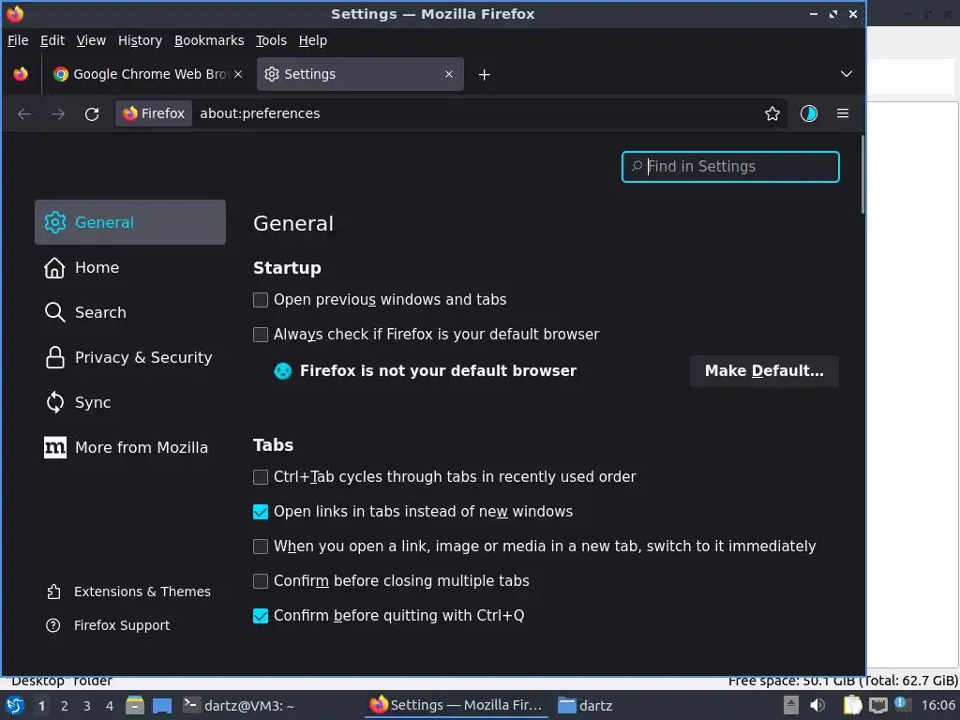Screen dimensions: 960x720
Task: Open the hamburger application menu
Action: click(843, 113)
